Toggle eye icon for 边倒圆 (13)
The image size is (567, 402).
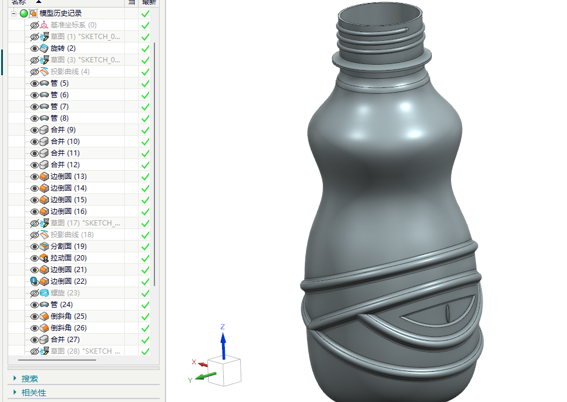click(34, 177)
